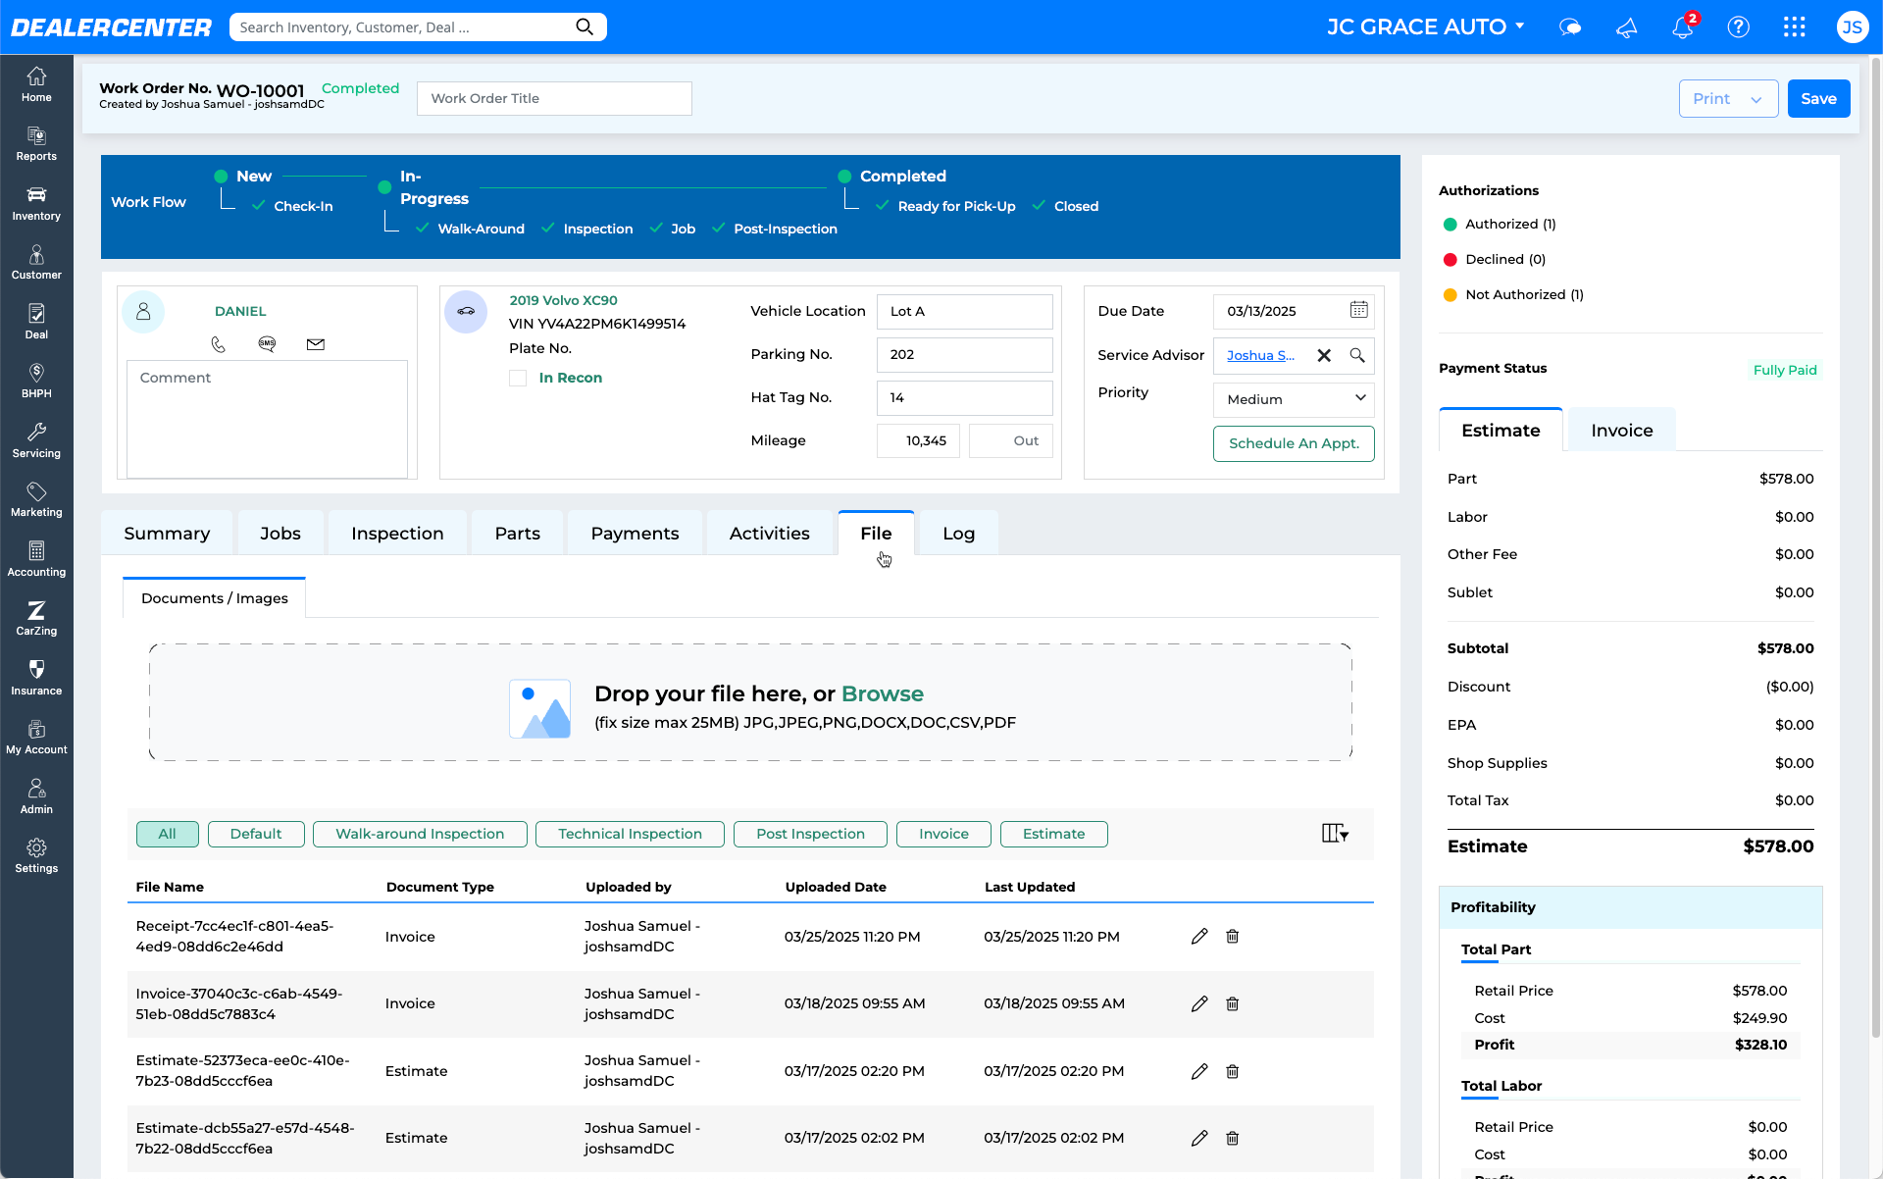Switch to the Inspection tab
Image resolution: width=1883 pixels, height=1179 pixels.
point(397,533)
